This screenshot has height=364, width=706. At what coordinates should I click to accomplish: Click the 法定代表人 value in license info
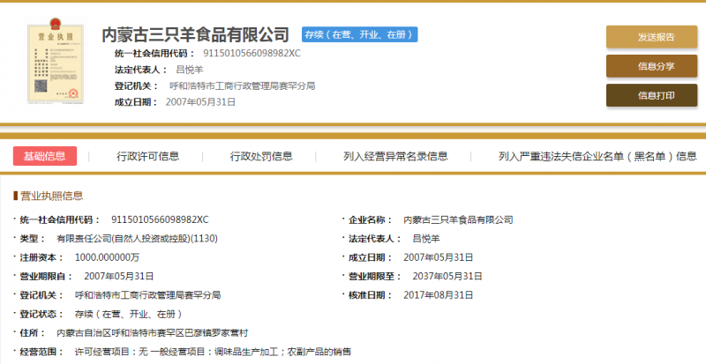tap(426, 239)
